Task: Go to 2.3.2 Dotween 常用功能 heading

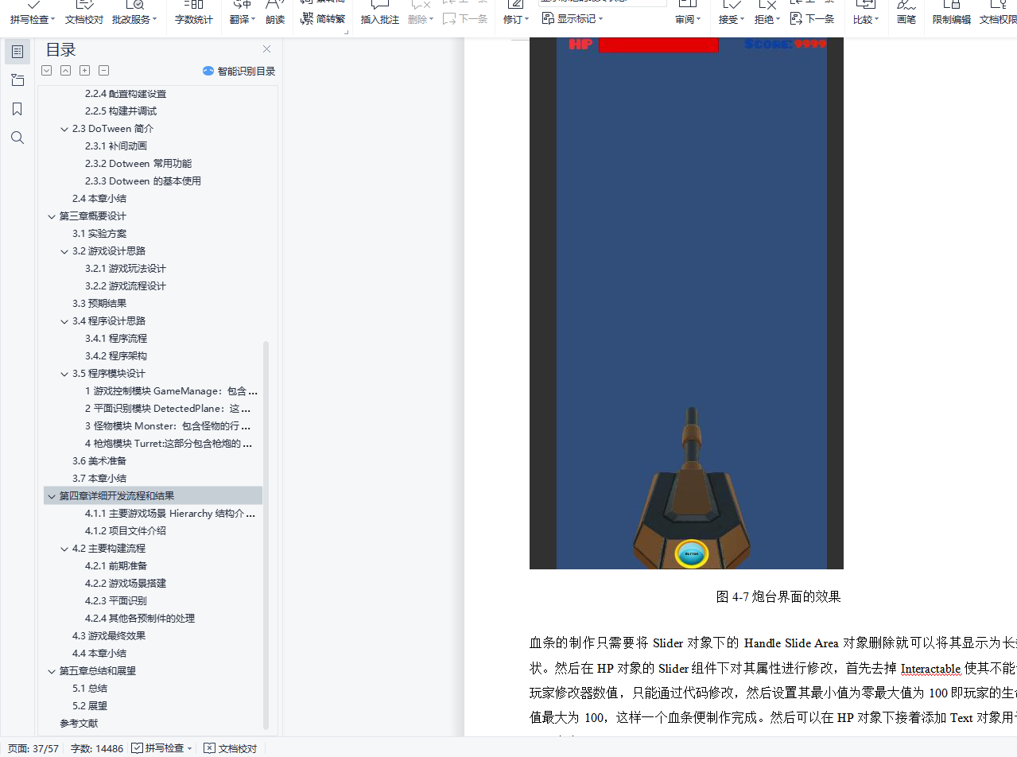Action: click(138, 164)
